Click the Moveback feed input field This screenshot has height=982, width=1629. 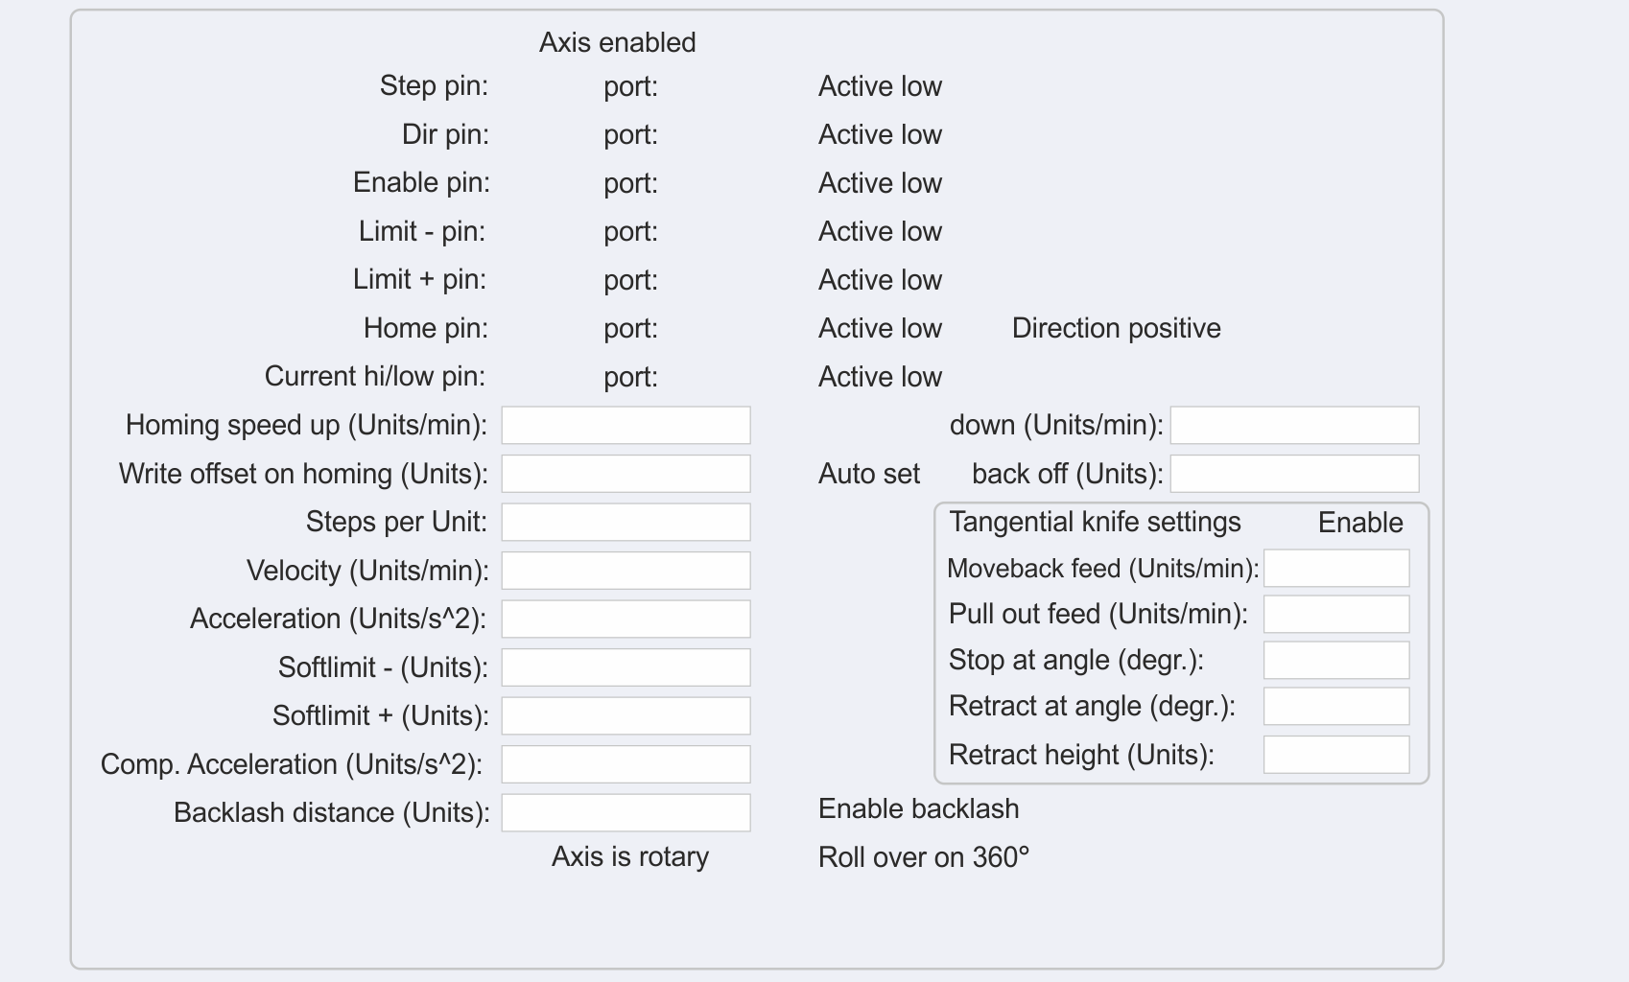tap(1336, 568)
